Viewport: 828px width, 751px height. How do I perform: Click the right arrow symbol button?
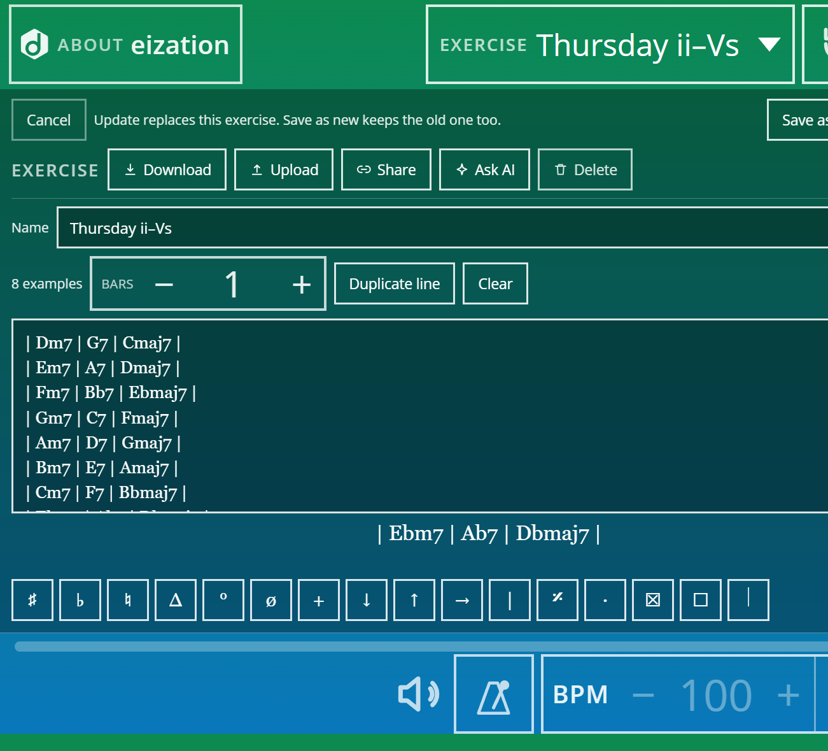(462, 599)
